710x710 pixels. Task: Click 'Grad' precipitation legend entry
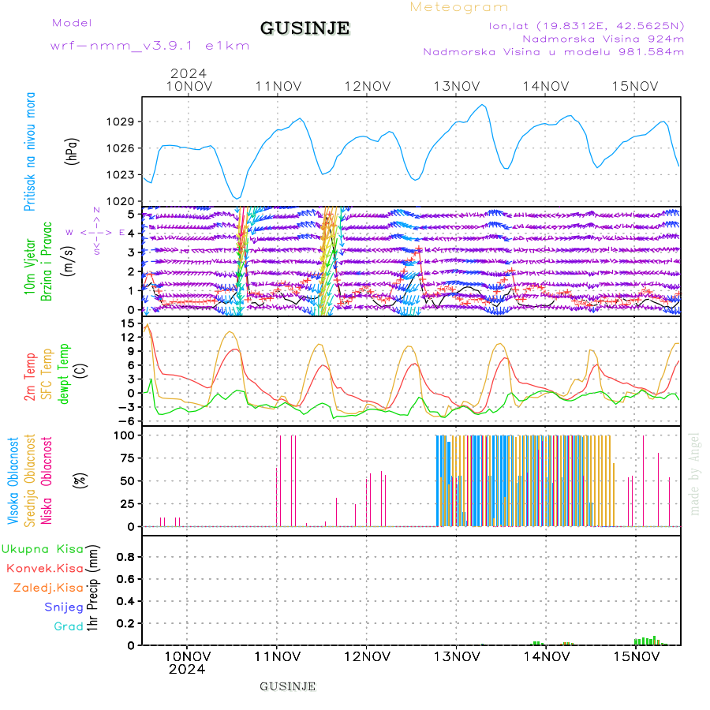pos(69,626)
